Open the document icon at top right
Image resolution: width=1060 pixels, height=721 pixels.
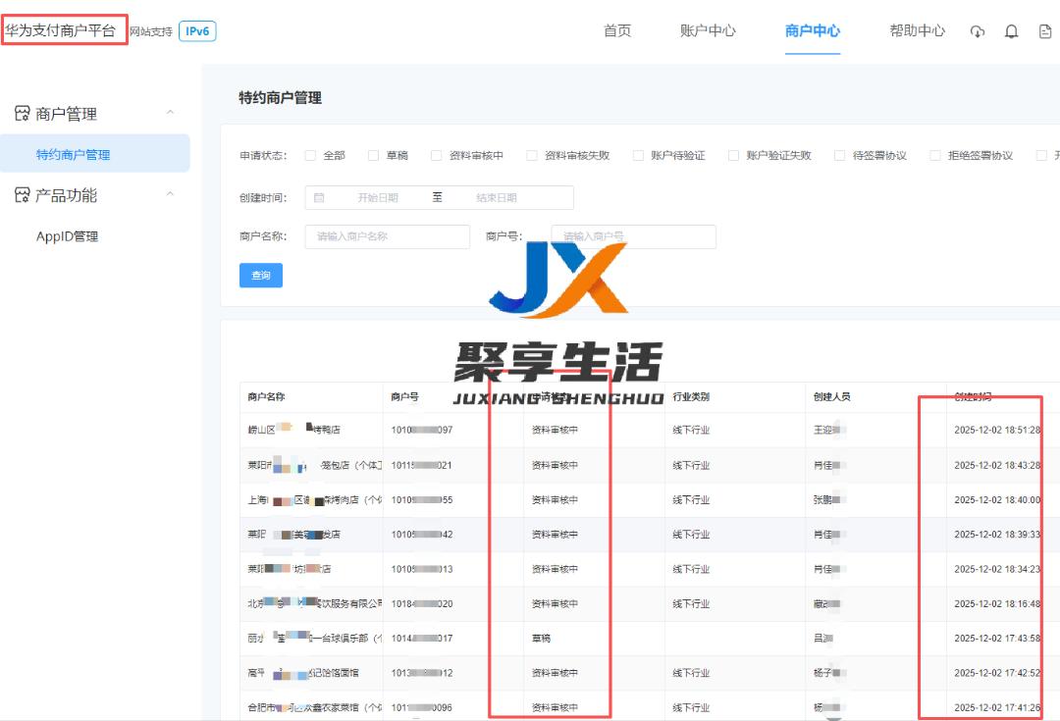[1044, 30]
